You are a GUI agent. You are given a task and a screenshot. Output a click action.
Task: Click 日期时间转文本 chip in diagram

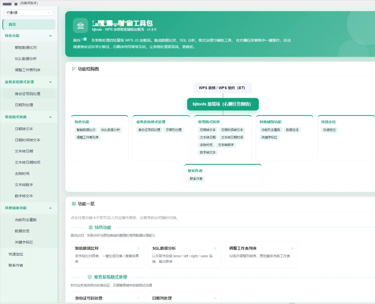232,130
